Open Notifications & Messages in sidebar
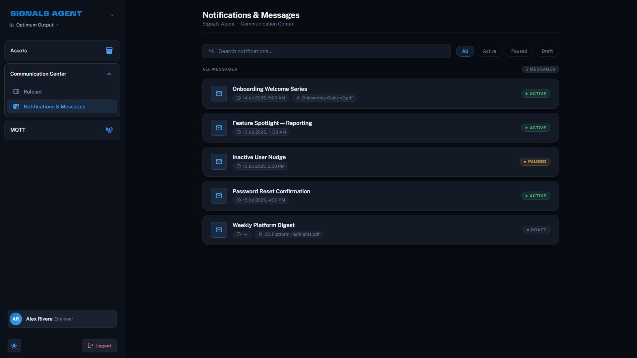The image size is (637, 358). point(62,106)
